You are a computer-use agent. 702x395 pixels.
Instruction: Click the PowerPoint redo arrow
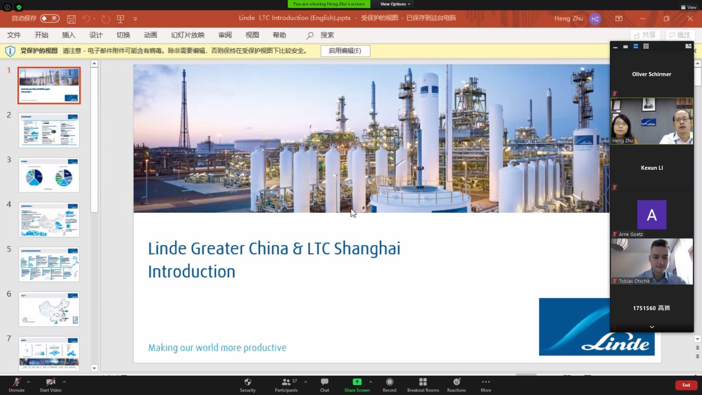pyautogui.click(x=105, y=19)
